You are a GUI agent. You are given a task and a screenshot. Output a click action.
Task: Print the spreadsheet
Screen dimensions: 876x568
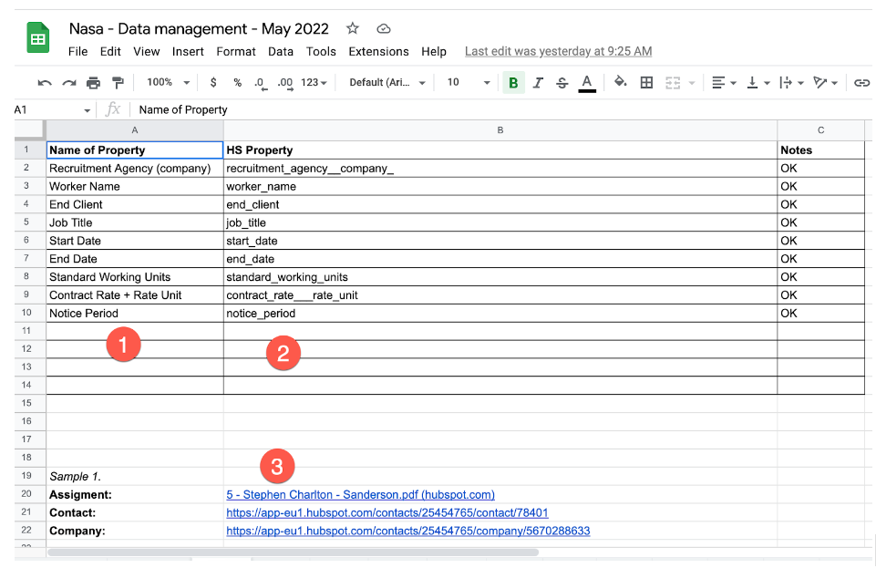pos(93,83)
